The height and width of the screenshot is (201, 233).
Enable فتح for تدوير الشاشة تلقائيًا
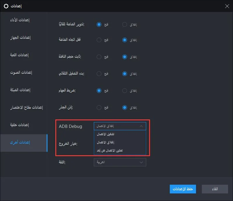coord(99,24)
